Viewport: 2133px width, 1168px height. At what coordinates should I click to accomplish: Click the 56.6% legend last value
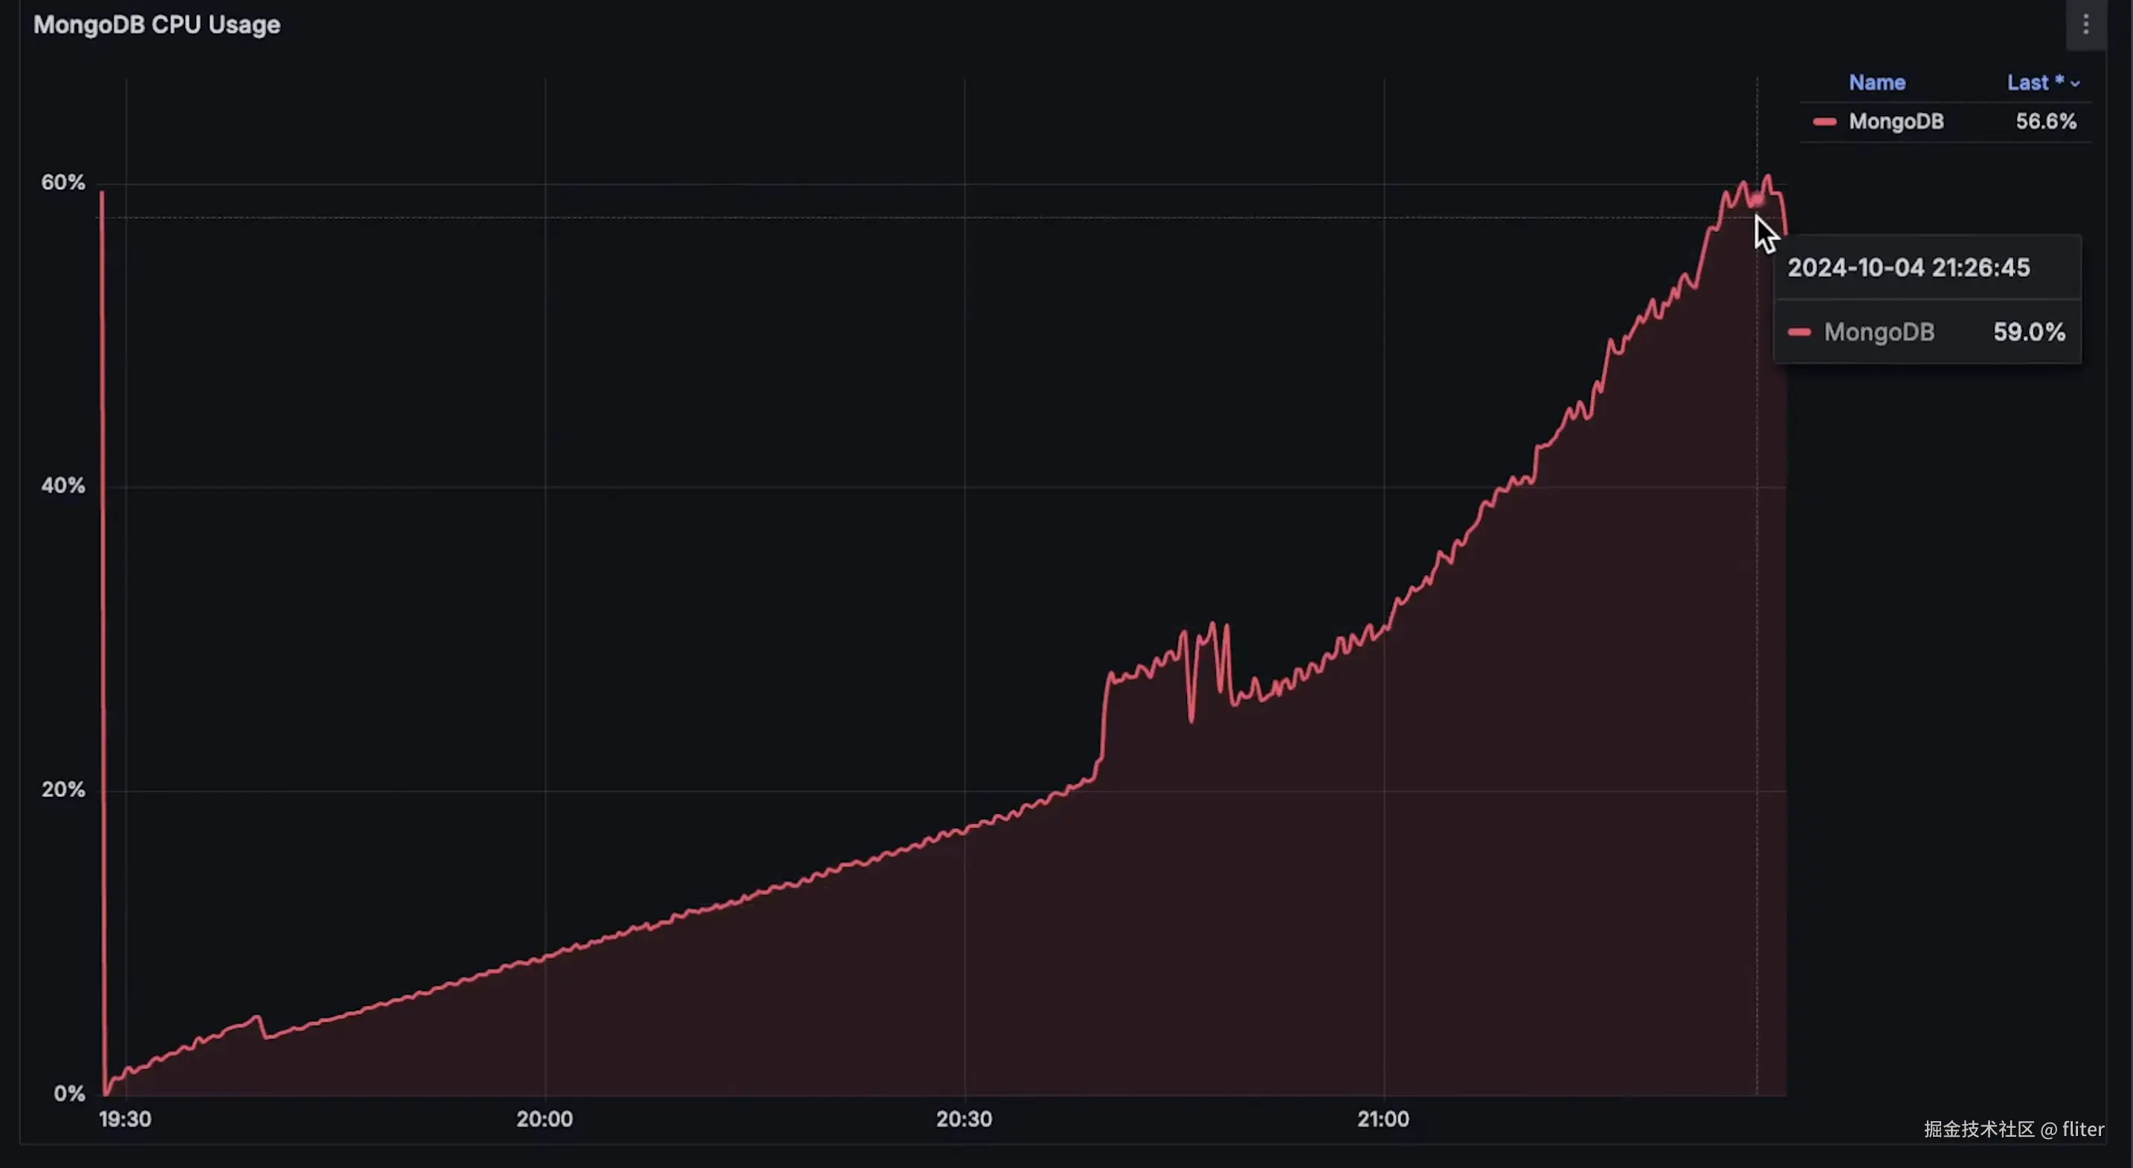tap(2045, 122)
